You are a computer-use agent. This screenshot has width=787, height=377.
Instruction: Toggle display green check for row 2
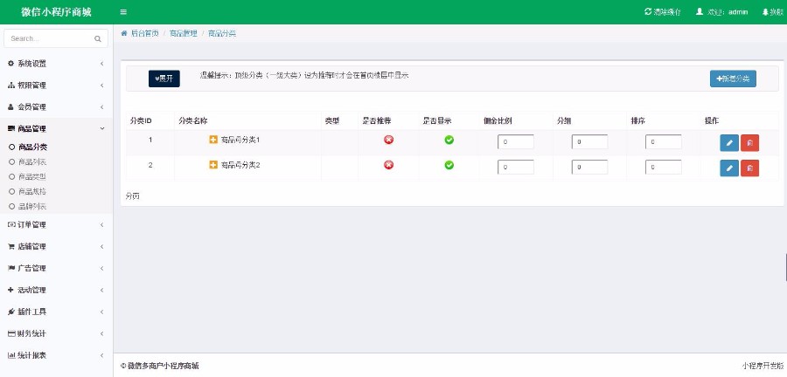(449, 165)
